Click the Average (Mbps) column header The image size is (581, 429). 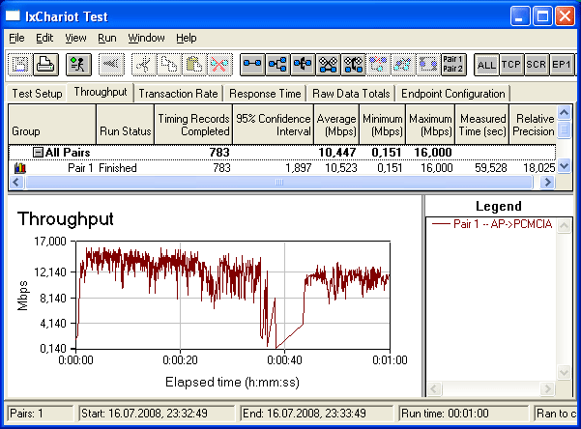click(336, 125)
